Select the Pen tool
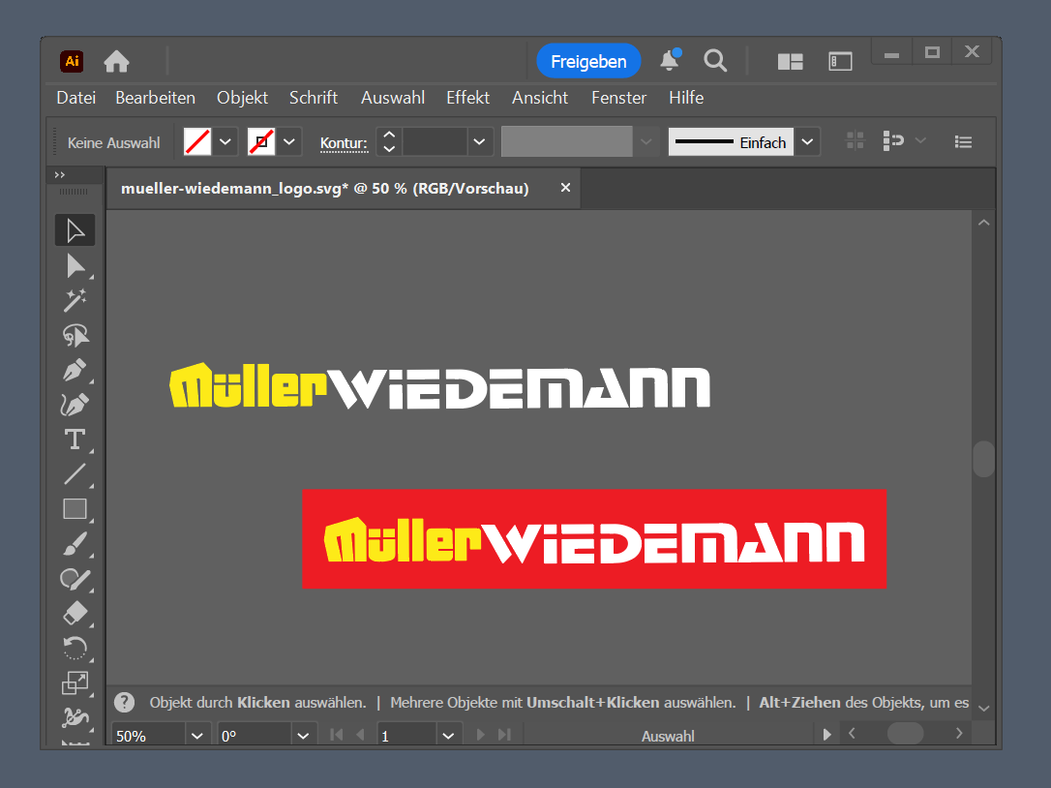This screenshot has width=1051, height=788. (75, 370)
